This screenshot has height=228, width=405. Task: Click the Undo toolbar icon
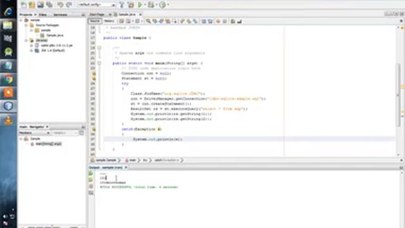pyautogui.click(x=60, y=4)
